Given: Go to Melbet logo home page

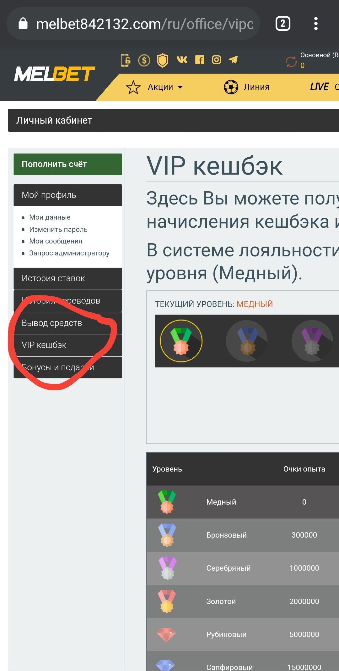Looking at the screenshot, I should [54, 74].
